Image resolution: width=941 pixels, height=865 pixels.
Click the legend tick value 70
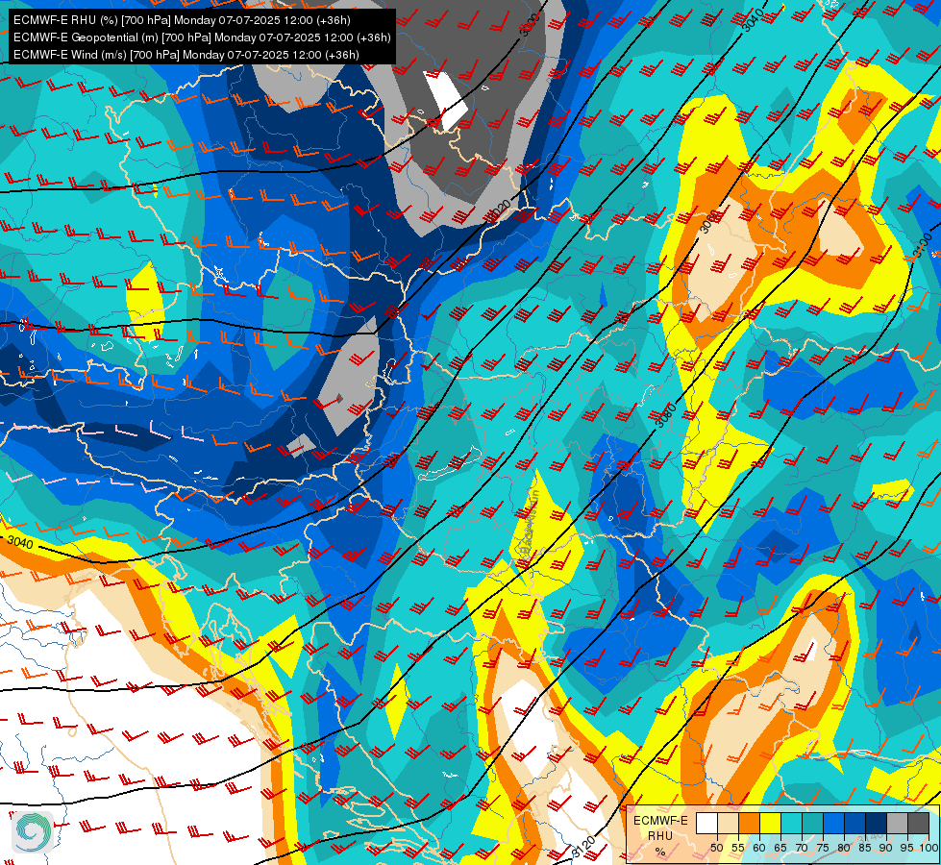click(802, 848)
